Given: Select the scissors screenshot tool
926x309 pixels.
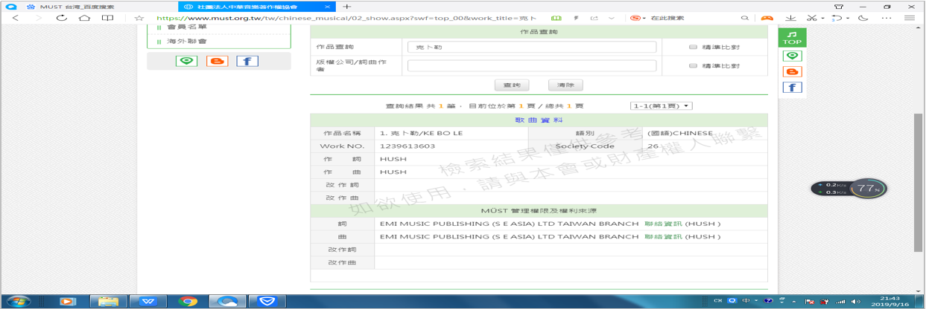Looking at the screenshot, I should point(812,18).
